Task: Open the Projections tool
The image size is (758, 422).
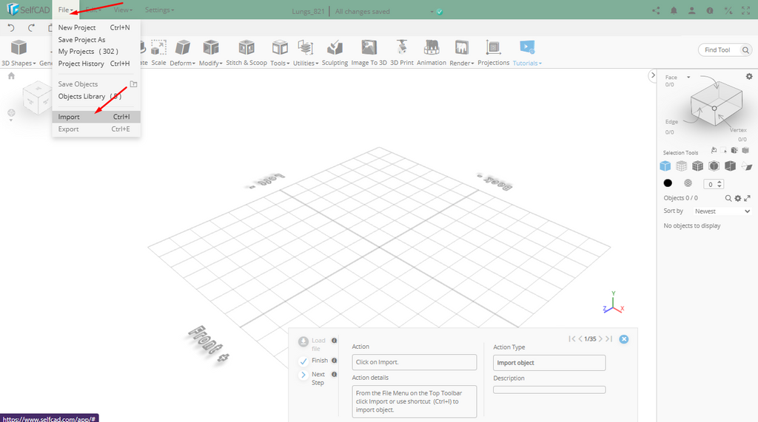Action: 493,53
